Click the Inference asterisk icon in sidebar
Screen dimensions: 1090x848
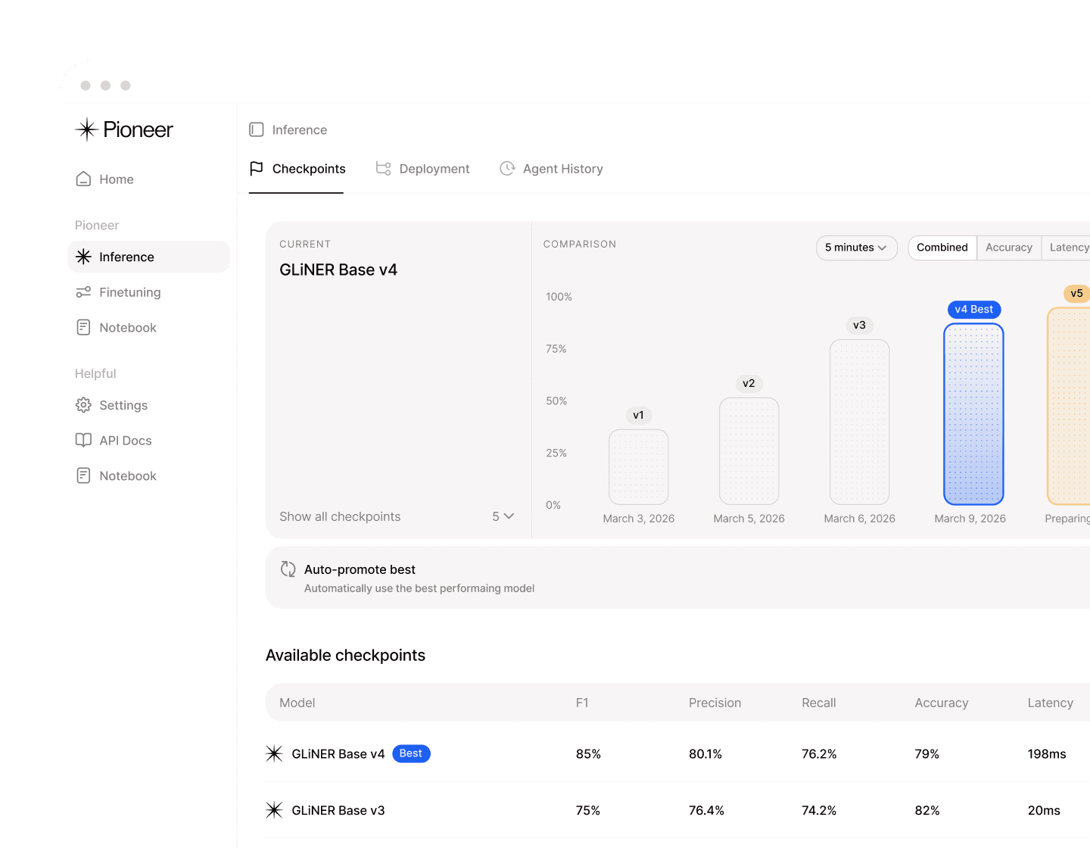(83, 257)
